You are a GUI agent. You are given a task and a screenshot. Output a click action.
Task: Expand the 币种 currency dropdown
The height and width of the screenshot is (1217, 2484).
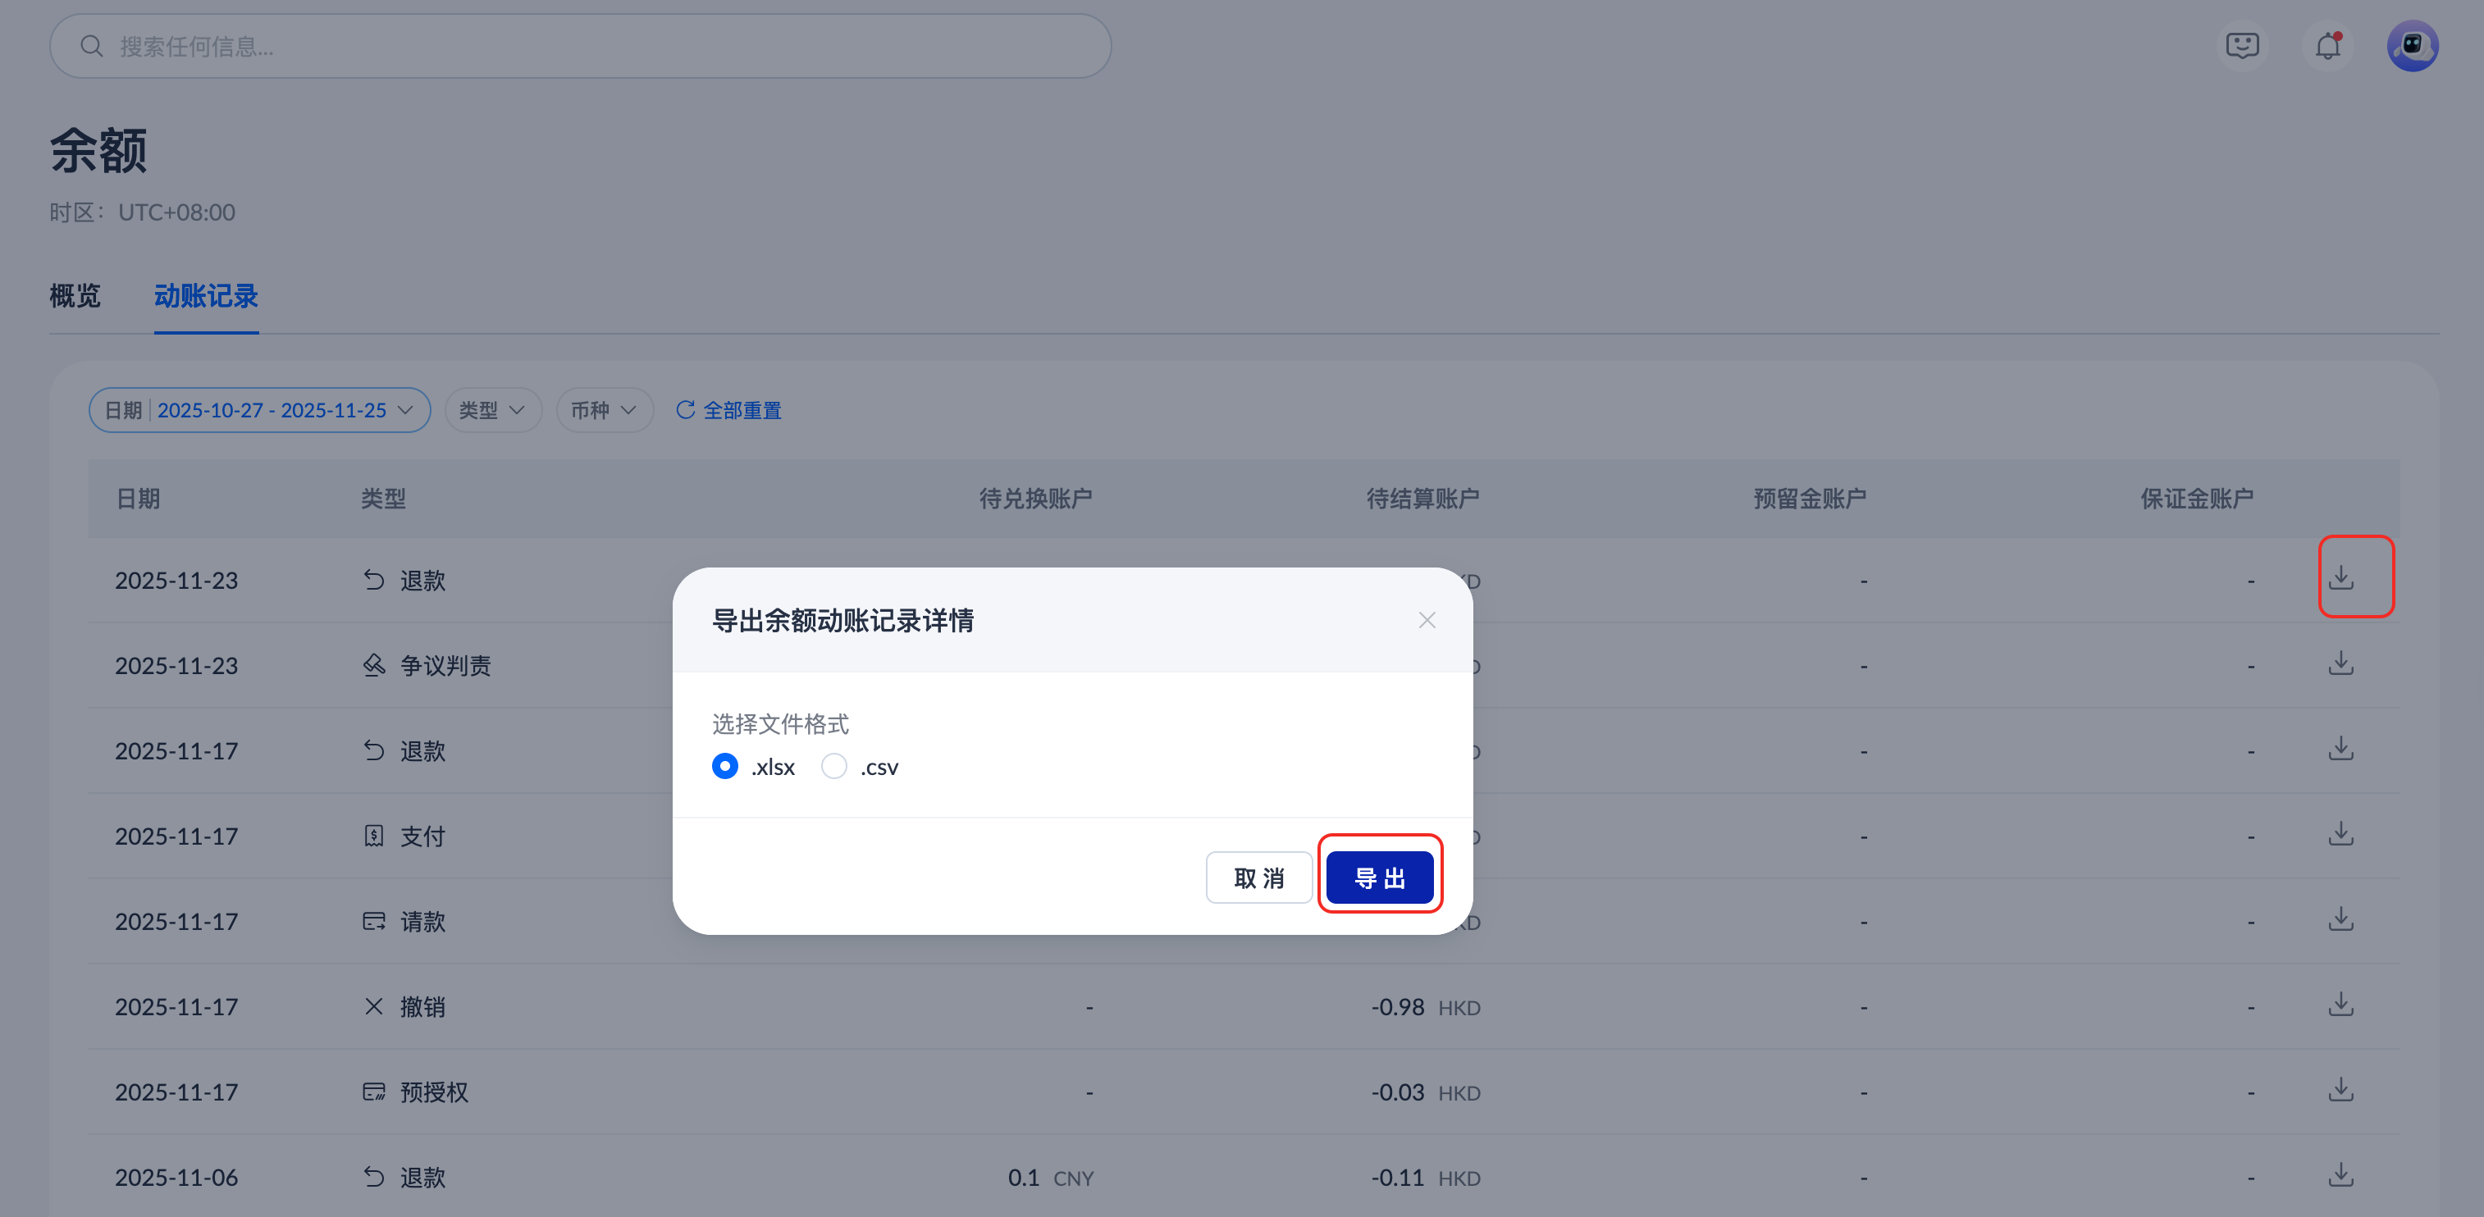(x=604, y=410)
